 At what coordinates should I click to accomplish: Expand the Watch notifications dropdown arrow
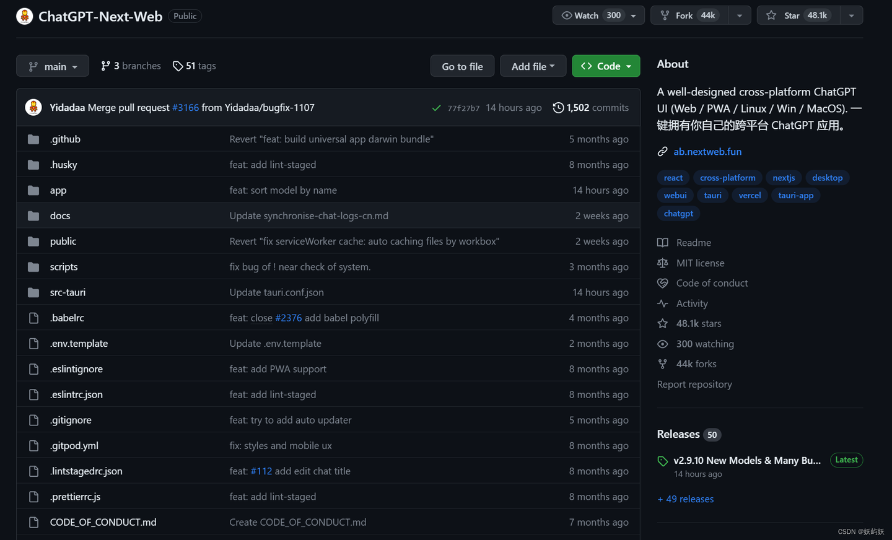[633, 15]
